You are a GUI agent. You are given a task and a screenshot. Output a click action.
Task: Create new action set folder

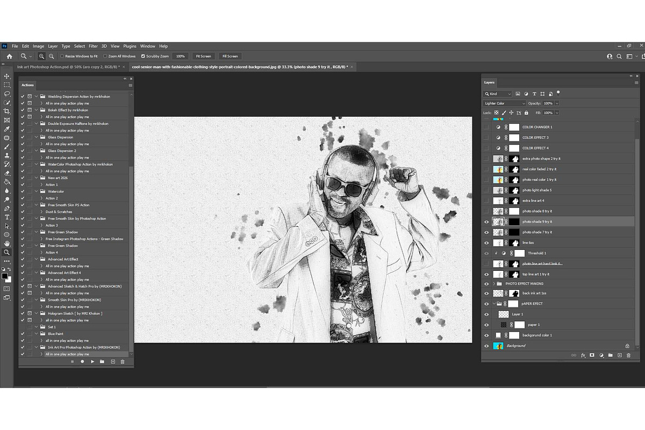(x=102, y=362)
